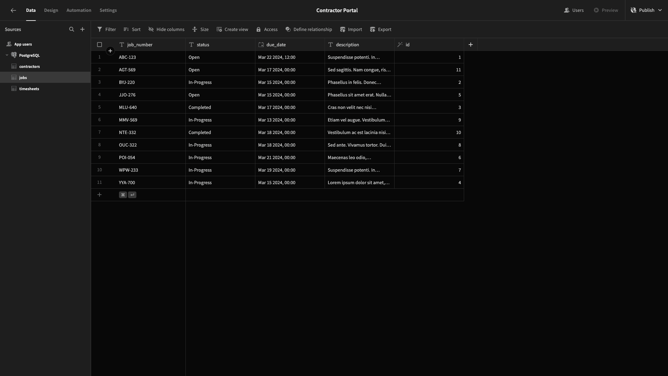Open Access permissions
Image resolution: width=668 pixels, height=376 pixels.
coord(267,30)
